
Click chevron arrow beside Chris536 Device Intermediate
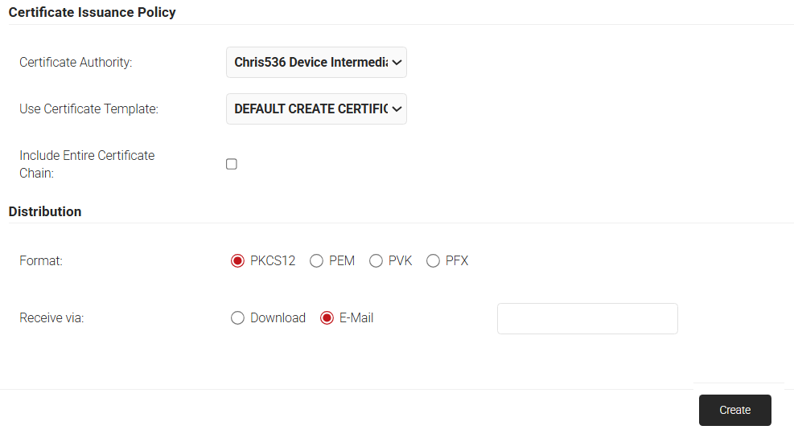pyautogui.click(x=397, y=62)
